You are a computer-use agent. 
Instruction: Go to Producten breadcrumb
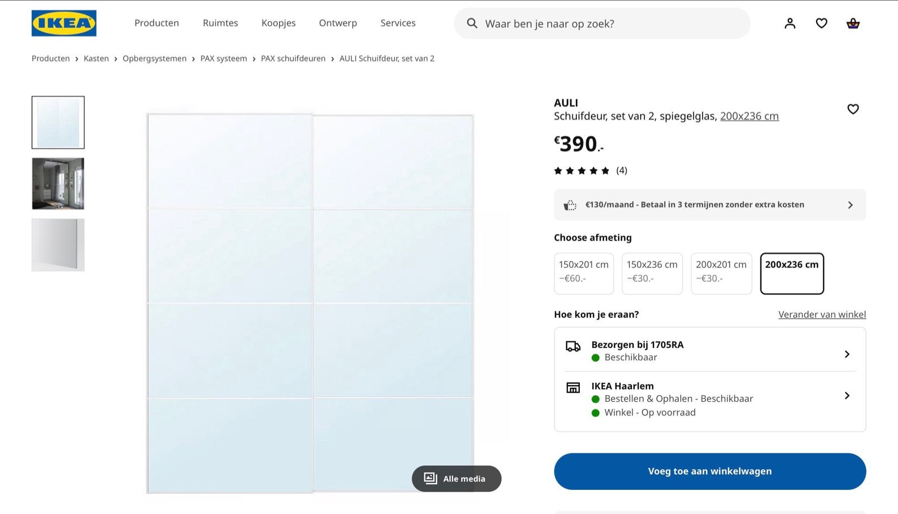[x=51, y=58]
